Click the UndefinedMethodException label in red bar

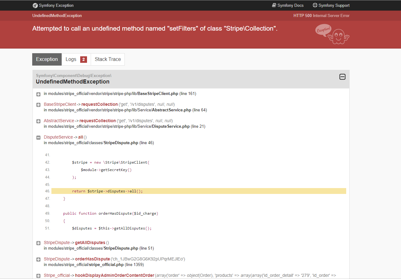(x=57, y=15)
